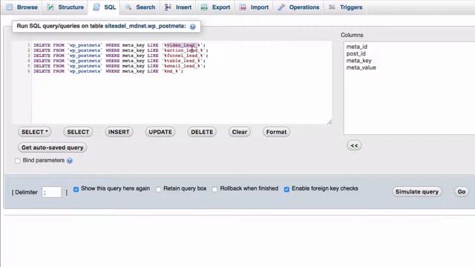Insert selected column with << button
475x267 pixels.
point(354,145)
